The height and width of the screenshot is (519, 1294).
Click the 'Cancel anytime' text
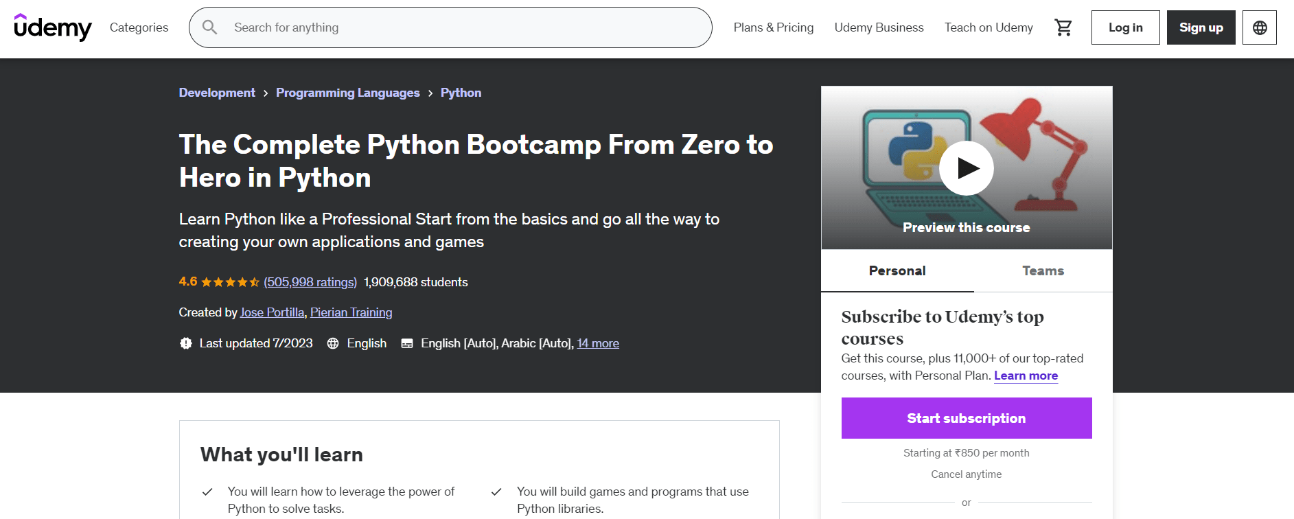click(x=967, y=474)
